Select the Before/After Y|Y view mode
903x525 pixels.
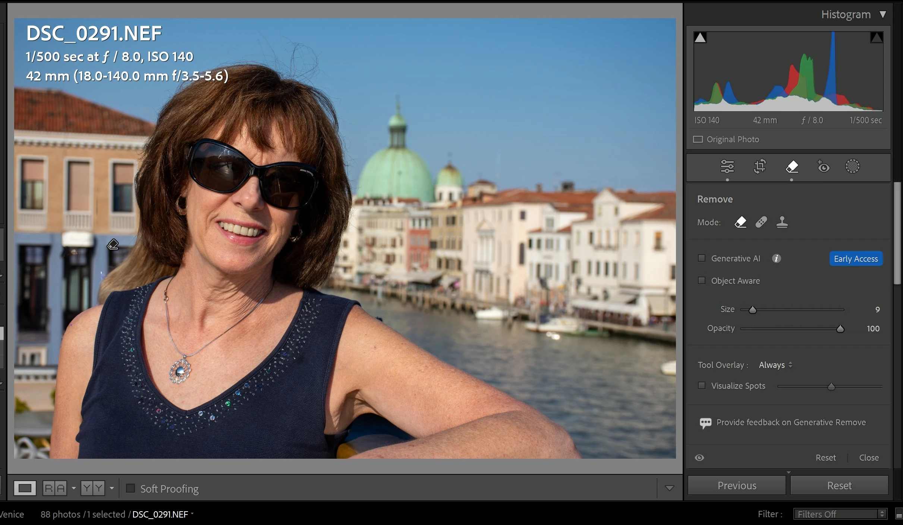pos(93,488)
